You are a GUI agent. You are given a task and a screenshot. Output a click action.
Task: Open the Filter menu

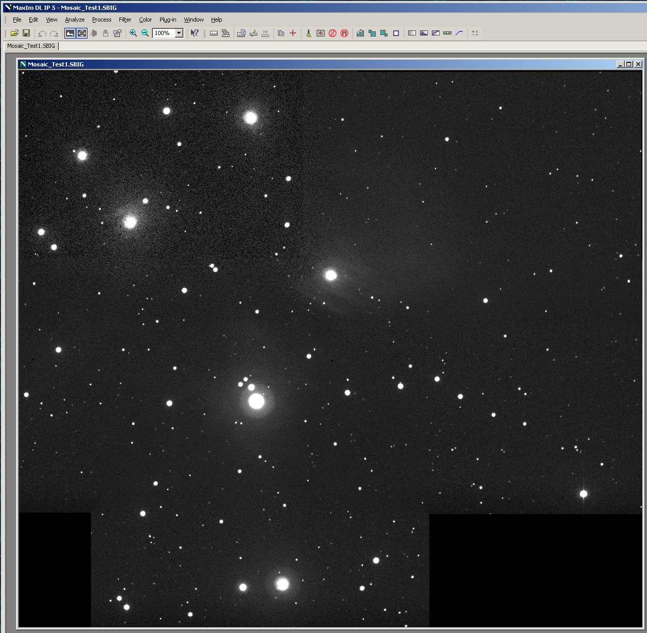pos(125,20)
